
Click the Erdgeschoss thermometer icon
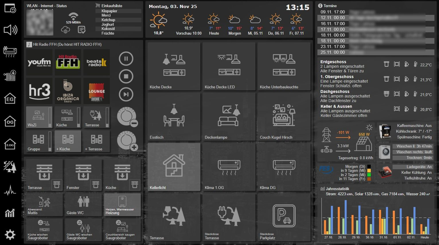(415, 64)
